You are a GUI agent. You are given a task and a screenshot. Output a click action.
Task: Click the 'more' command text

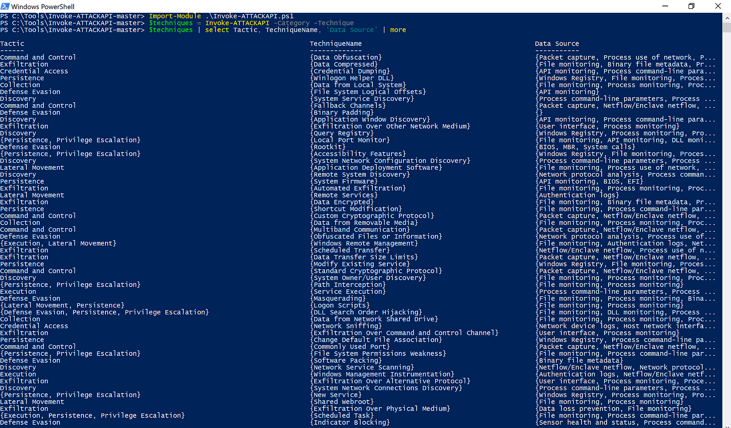[398, 30]
